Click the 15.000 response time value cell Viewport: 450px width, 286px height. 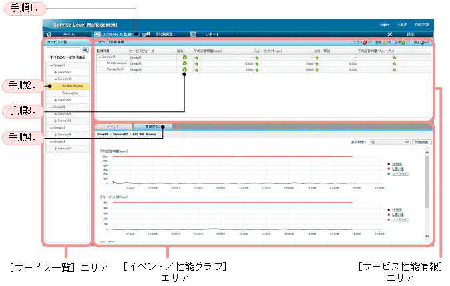point(248,64)
